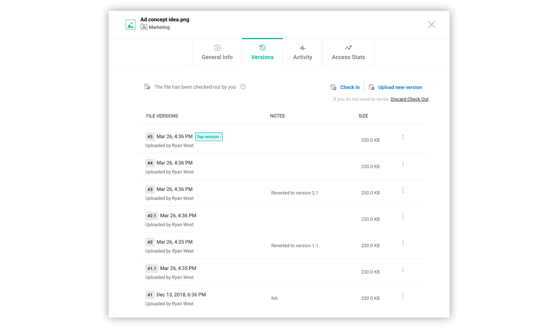
Task: Open more options for version #3
Action: 403,190
